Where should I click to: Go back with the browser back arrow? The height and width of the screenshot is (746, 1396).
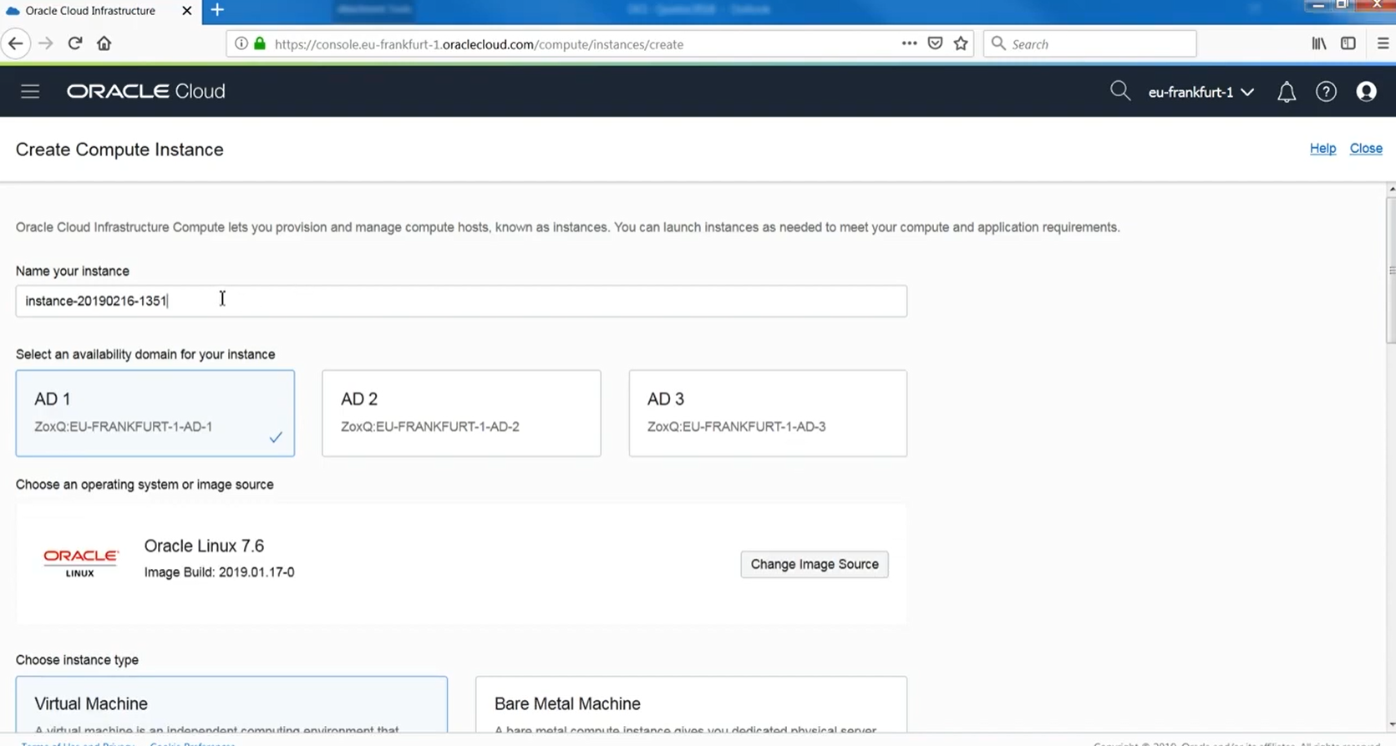(x=16, y=43)
